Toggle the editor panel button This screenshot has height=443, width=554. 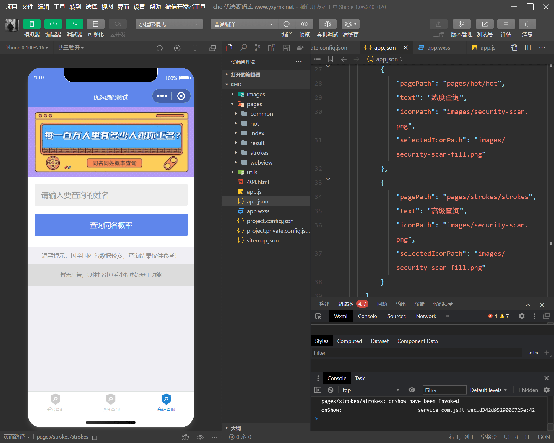point(53,24)
